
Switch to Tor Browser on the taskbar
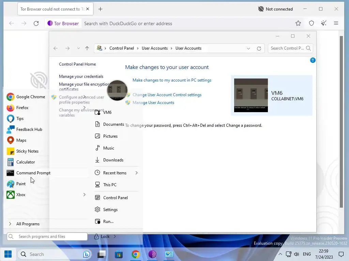(x=152, y=254)
